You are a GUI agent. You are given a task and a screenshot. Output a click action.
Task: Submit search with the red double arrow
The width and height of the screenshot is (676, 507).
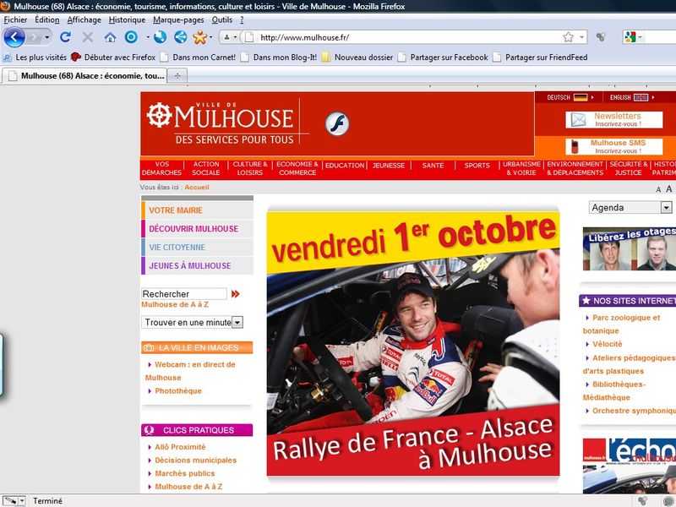pyautogui.click(x=235, y=294)
